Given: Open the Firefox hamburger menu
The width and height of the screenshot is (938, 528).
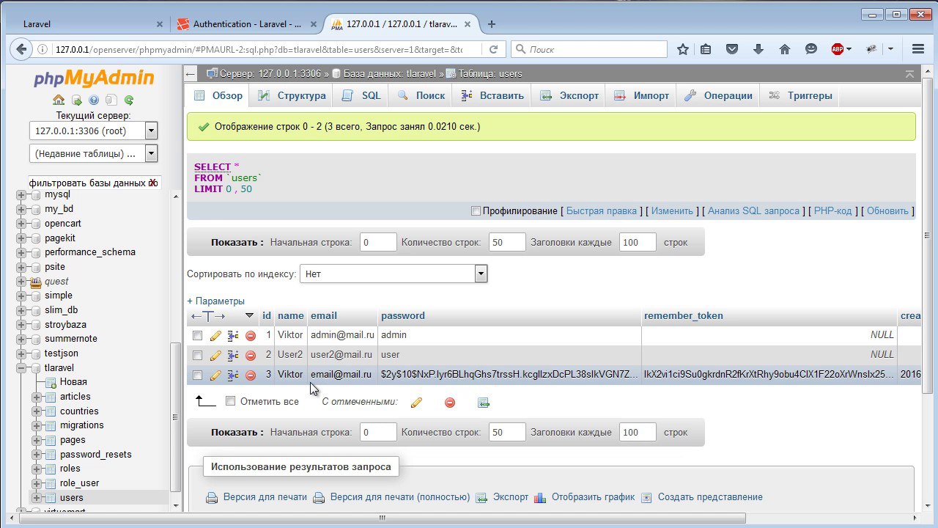Looking at the screenshot, I should point(918,49).
